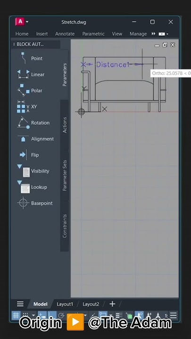Select the Visibility parameter tool
The width and height of the screenshot is (191, 339).
tap(33, 171)
